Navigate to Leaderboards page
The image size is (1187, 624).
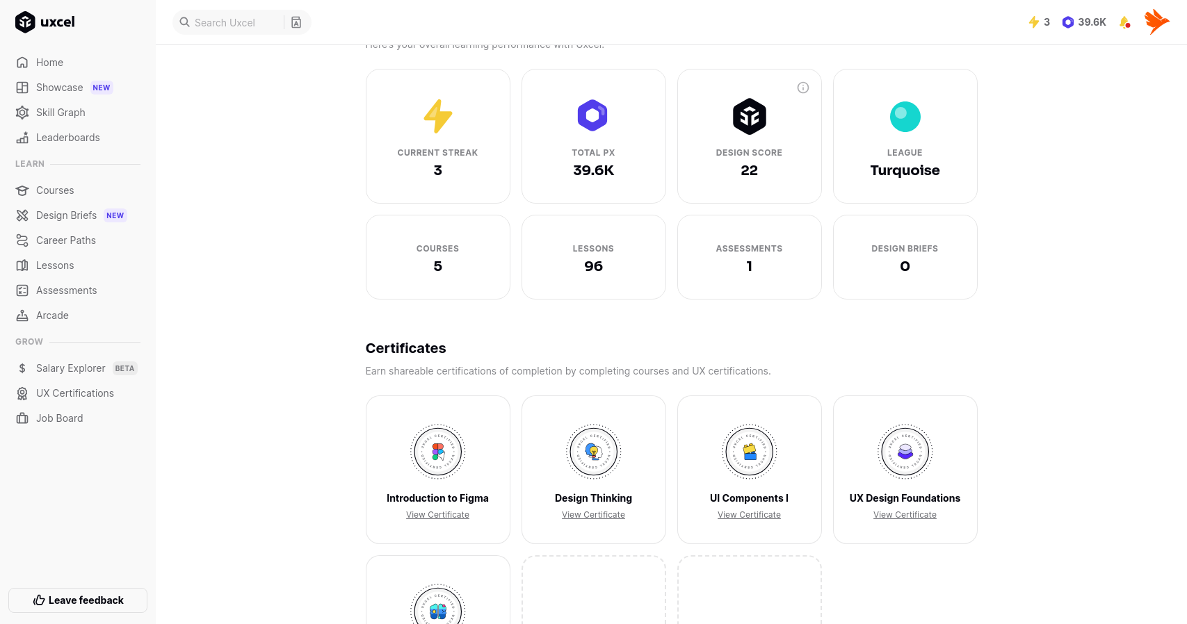67,138
